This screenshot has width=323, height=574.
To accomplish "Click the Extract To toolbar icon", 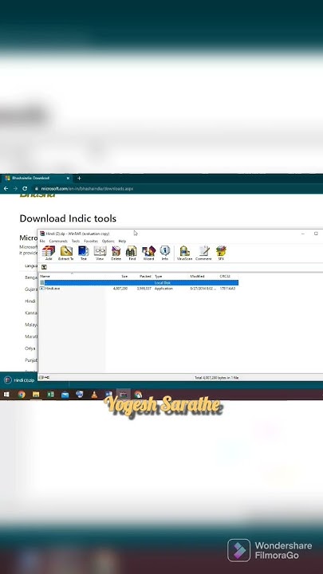I will (x=66, y=251).
